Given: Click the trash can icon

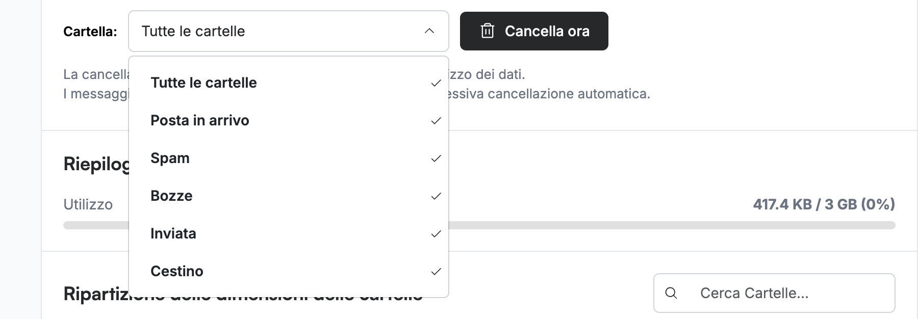Looking at the screenshot, I should [488, 31].
